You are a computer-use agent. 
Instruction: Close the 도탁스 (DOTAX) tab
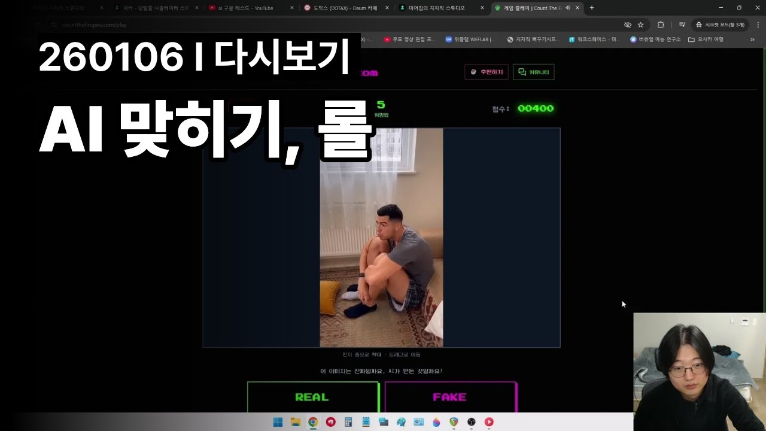(388, 8)
